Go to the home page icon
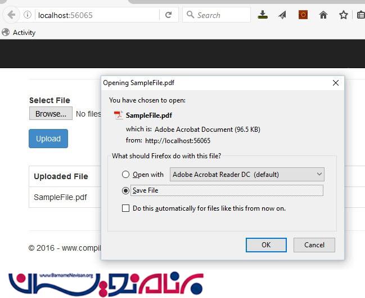 [x=323, y=15]
